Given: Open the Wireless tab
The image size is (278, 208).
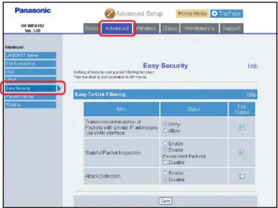Looking at the screenshot, I should click(x=147, y=28).
